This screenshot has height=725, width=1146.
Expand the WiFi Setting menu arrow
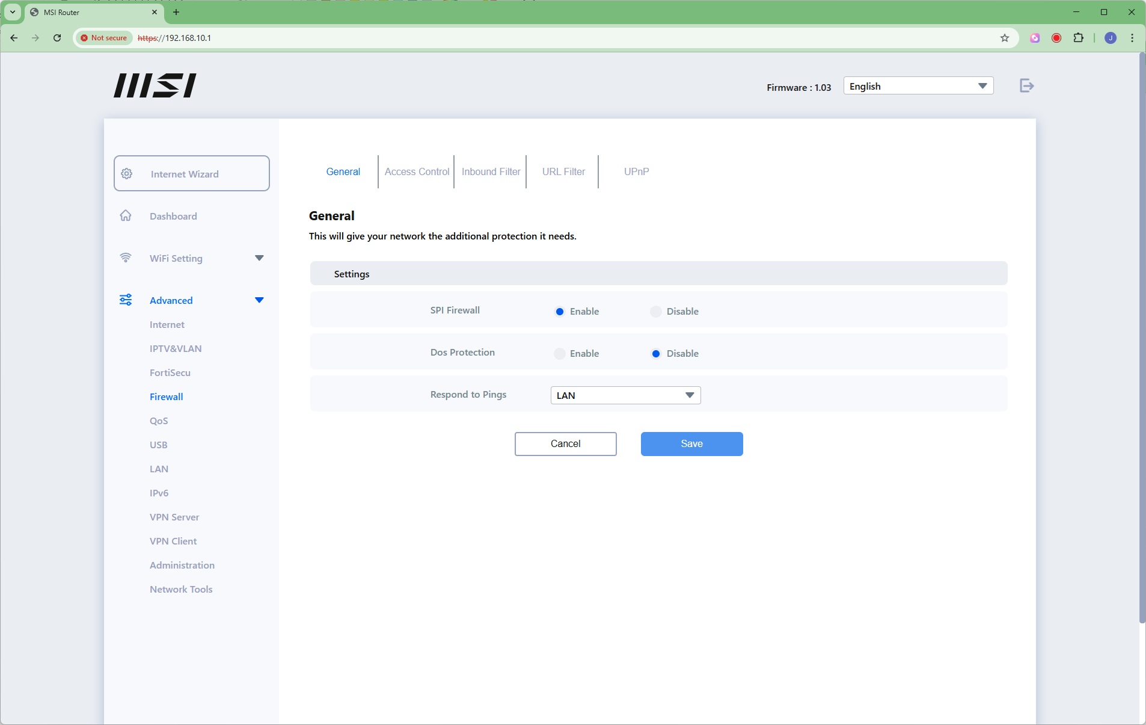259,258
